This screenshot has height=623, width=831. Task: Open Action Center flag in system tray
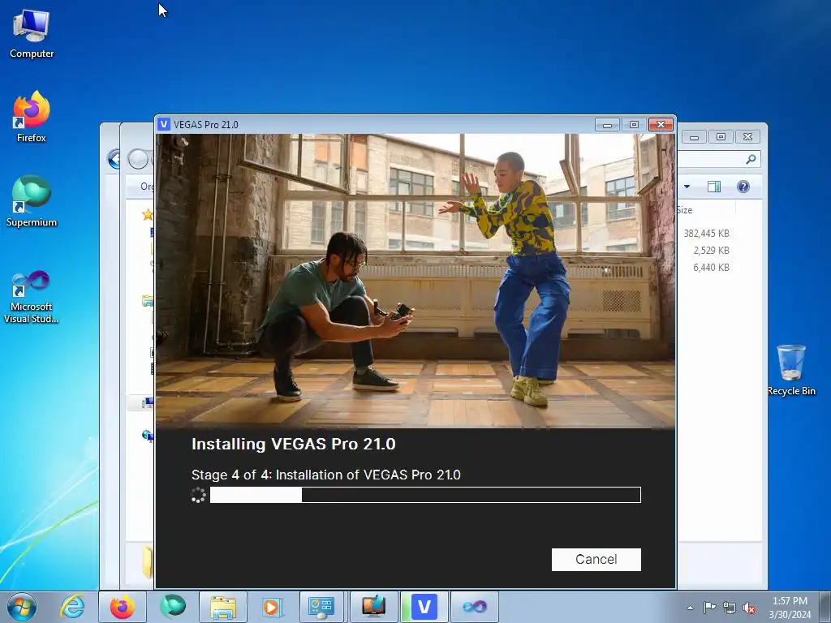point(709,608)
